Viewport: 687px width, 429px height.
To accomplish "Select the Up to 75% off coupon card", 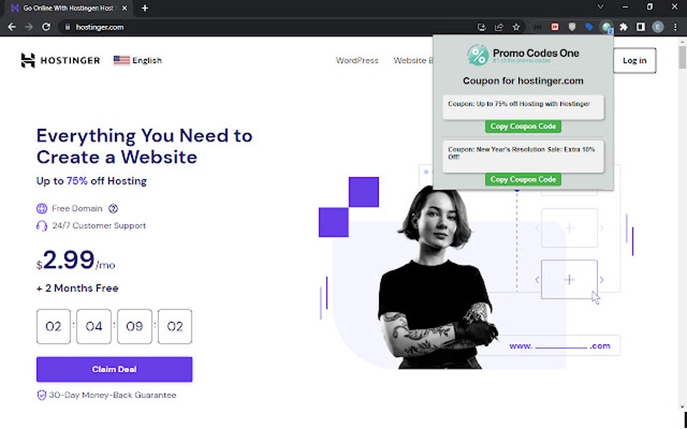I will 523,107.
